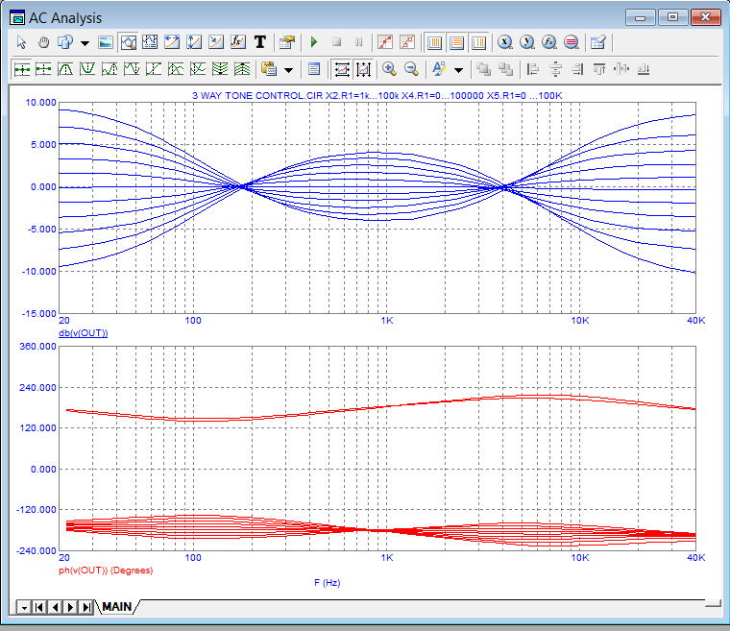Move cursor to Inflection point button
This screenshot has width=730, height=631.
pos(154,69)
